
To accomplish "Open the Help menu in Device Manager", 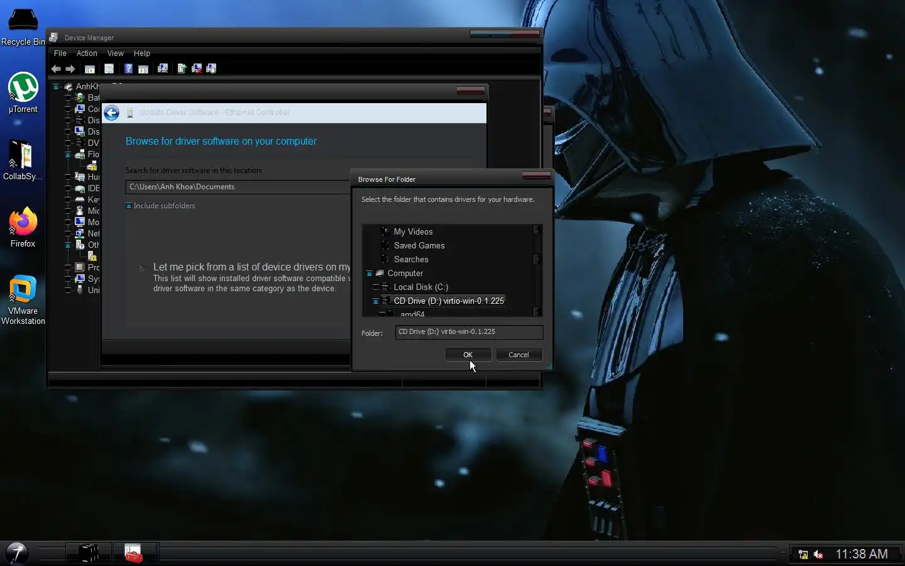I will coord(142,53).
